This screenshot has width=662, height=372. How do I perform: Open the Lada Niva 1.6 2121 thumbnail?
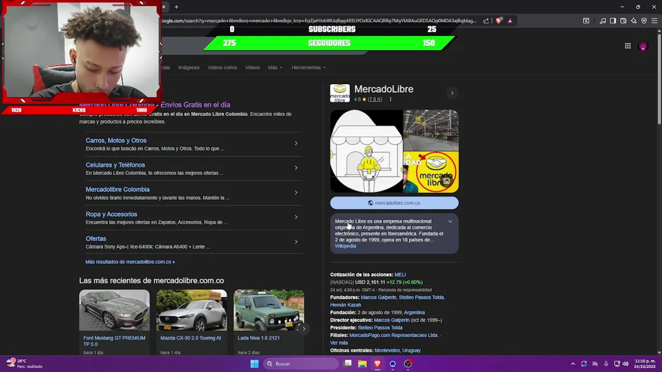(269, 310)
